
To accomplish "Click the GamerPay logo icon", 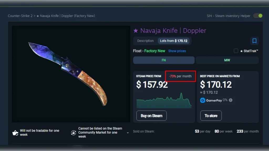I will (x=203, y=100).
